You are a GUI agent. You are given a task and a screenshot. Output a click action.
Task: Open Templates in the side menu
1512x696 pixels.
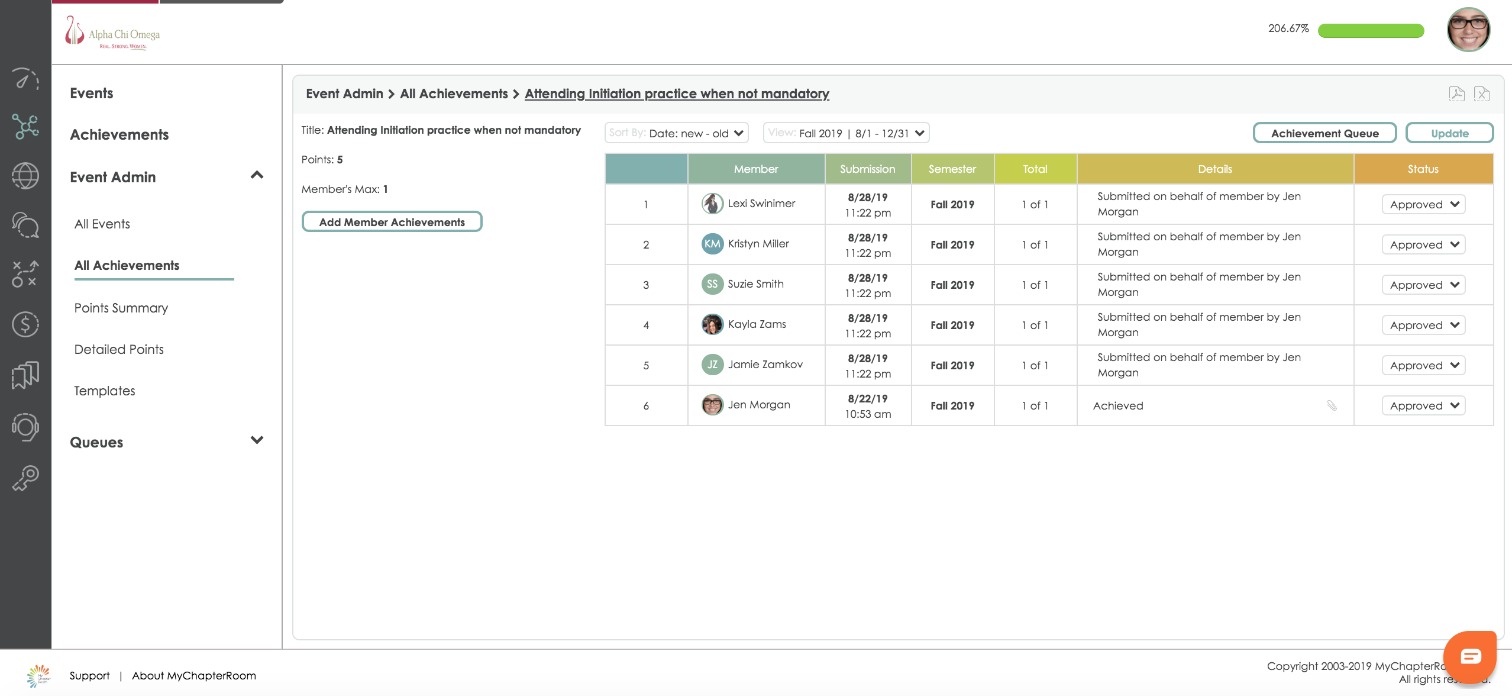[x=105, y=391]
